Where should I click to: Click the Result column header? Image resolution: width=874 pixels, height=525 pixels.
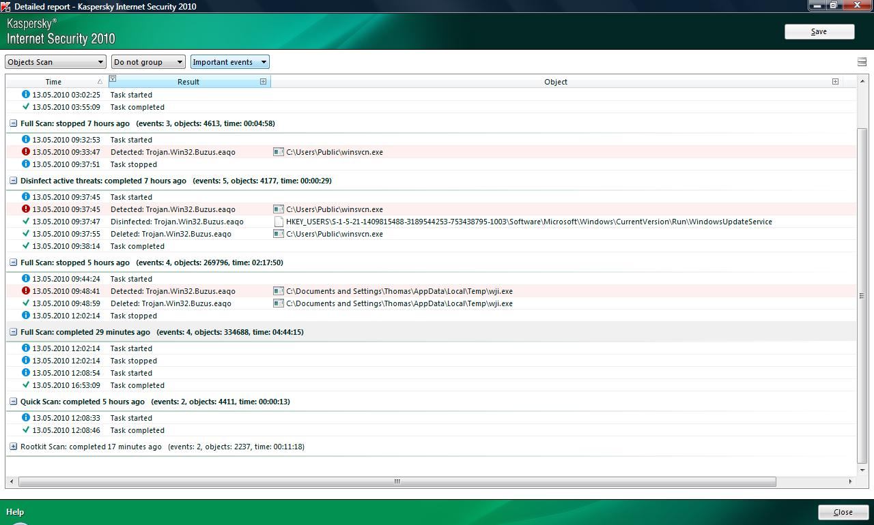[188, 82]
